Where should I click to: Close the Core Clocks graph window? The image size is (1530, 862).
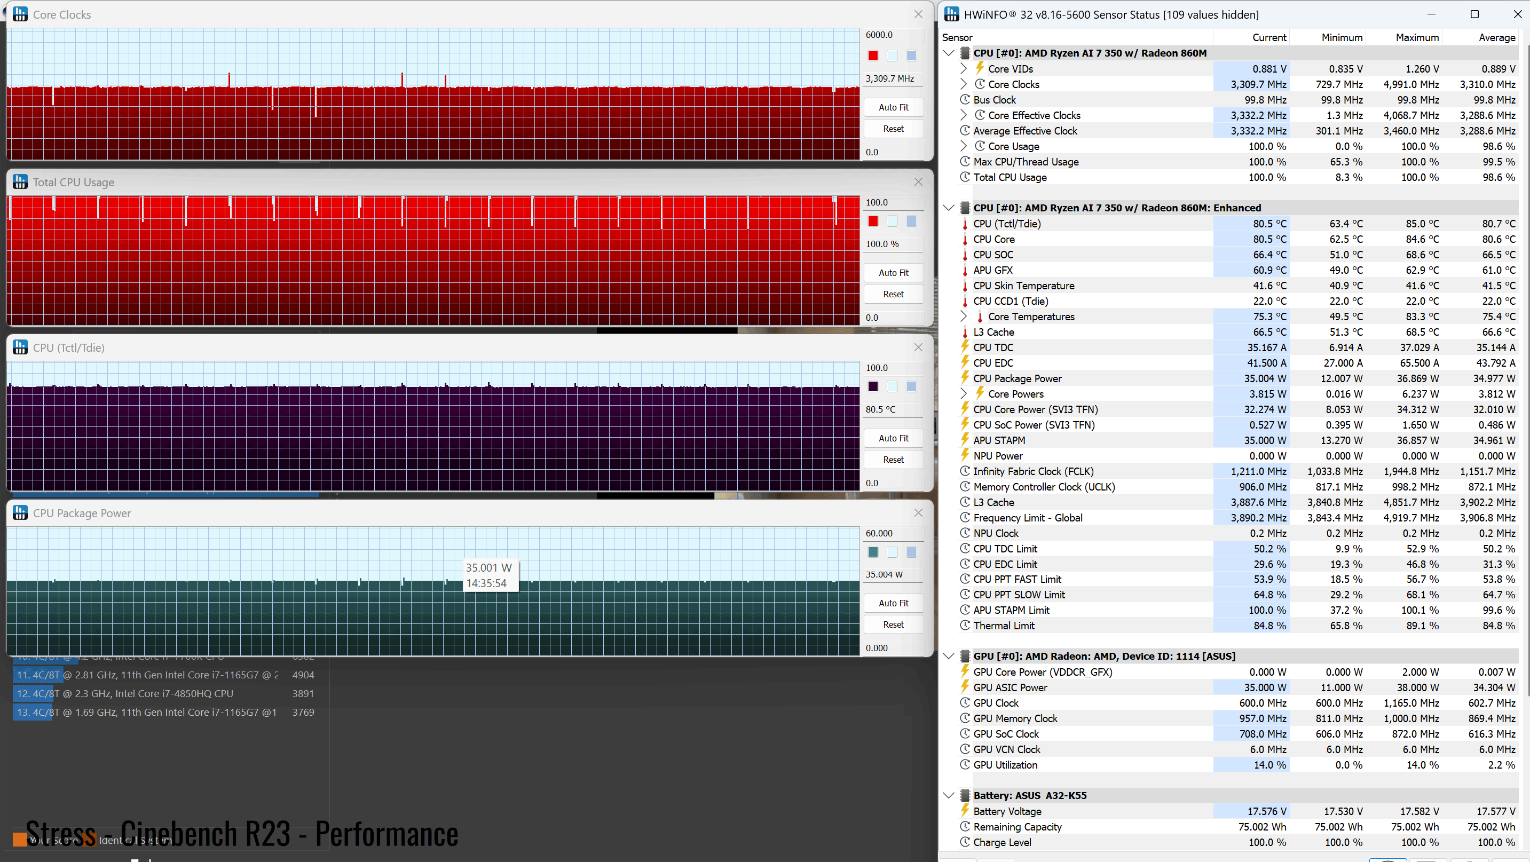pos(918,14)
